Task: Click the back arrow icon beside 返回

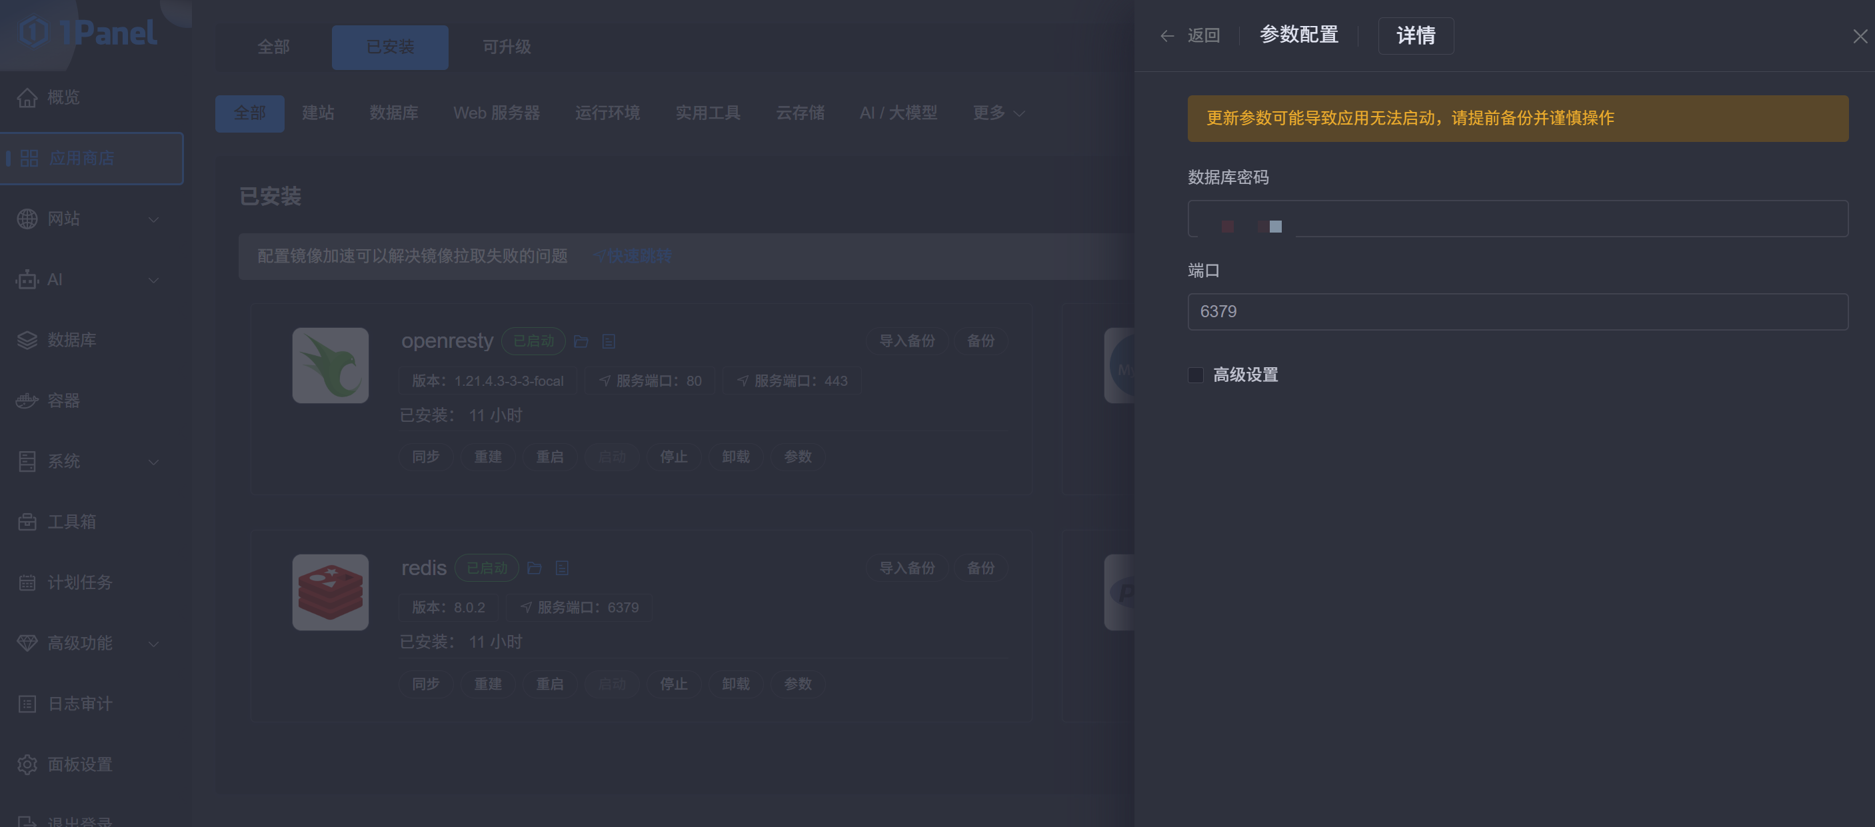Action: point(1166,36)
